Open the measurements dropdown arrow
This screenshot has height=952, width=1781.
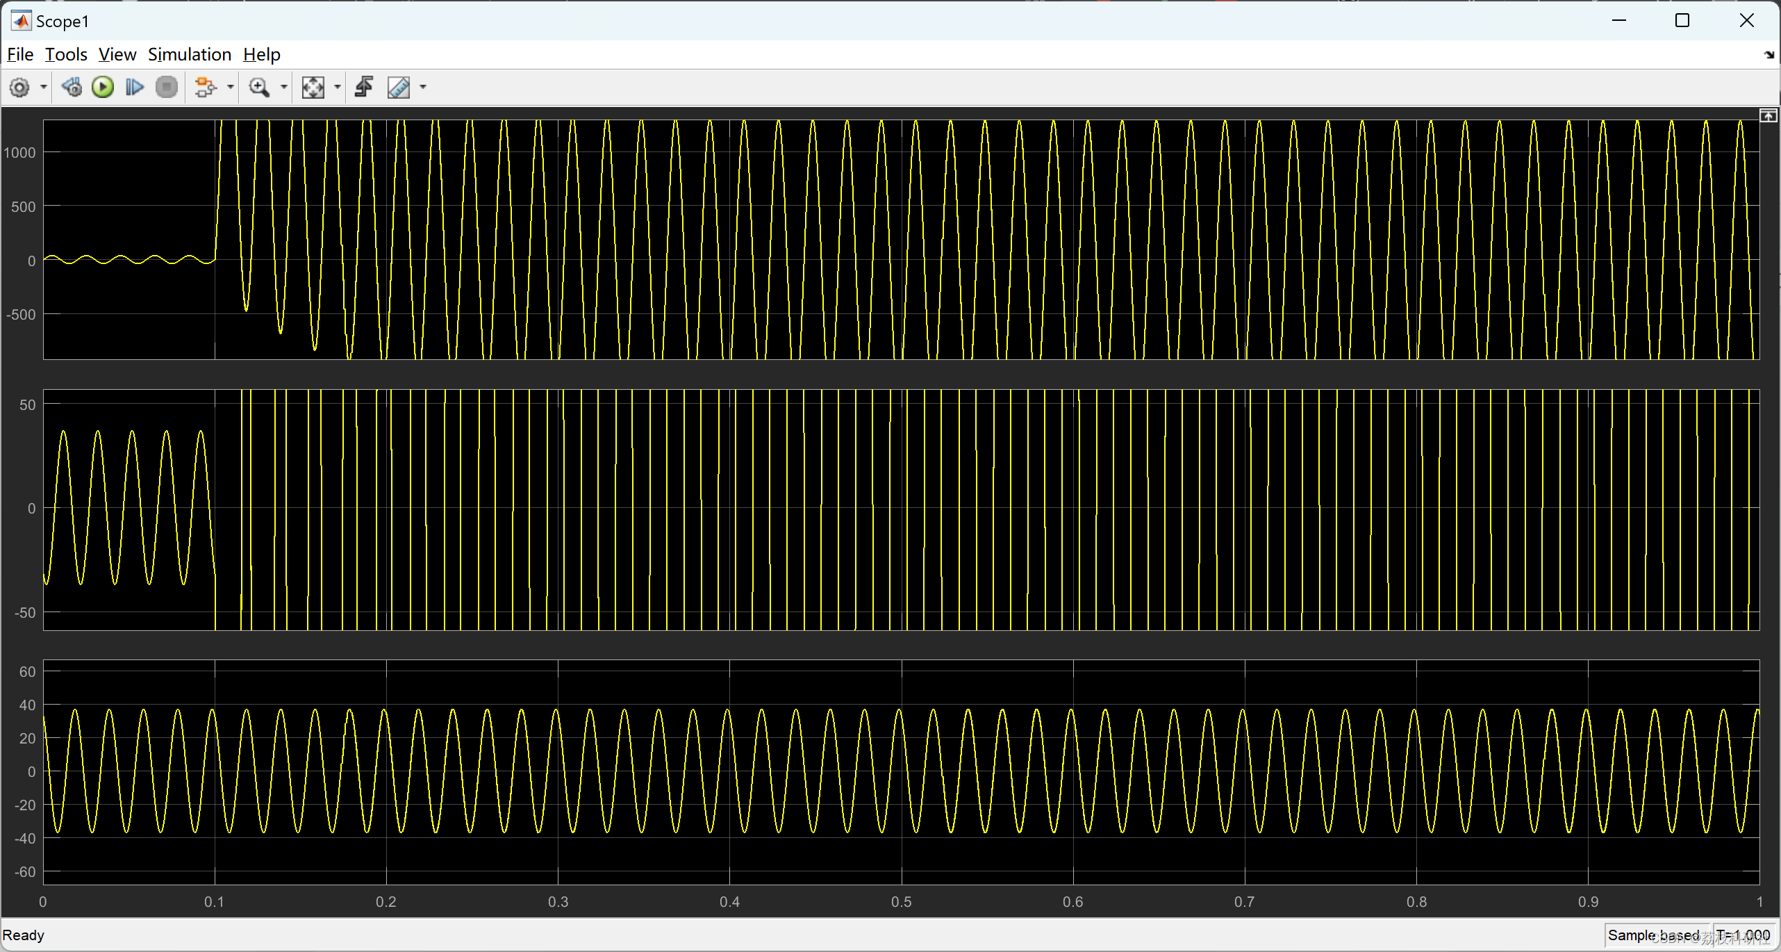click(x=423, y=88)
